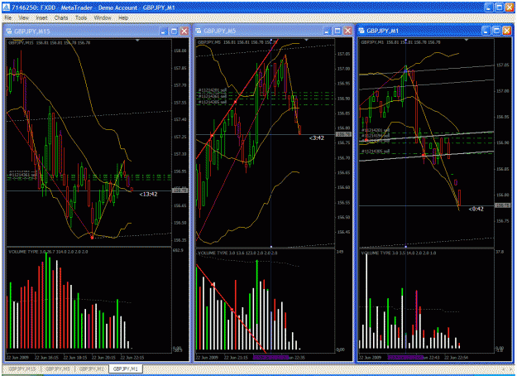
Task: Click the 158.00 level on M15 price scale
Action: tap(180, 51)
